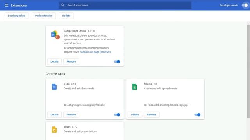Click the Update button
250x140 pixels.
(66, 16)
